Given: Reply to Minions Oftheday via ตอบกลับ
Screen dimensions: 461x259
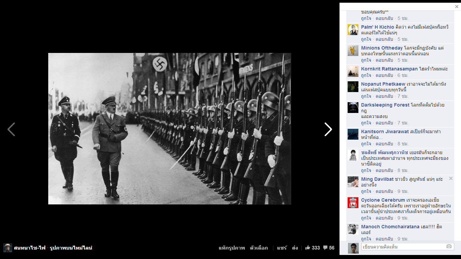Looking at the screenshot, I should 384,60.
